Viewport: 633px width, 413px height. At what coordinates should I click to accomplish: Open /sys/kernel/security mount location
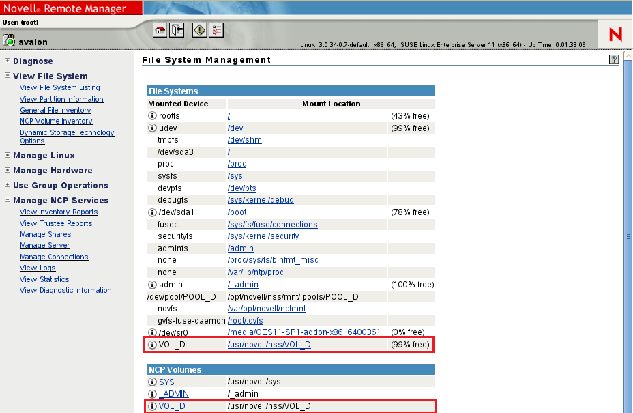263,236
